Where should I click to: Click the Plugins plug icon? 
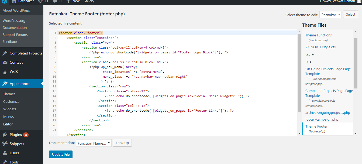coord(5,135)
